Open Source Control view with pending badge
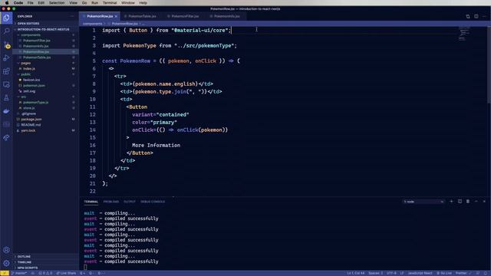The image size is (491, 276). click(7, 44)
